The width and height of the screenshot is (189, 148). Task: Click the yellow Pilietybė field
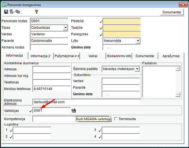coord(122,21)
